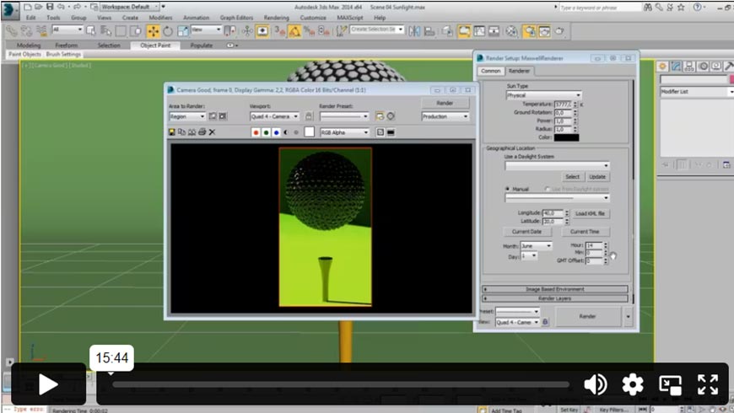The image size is (734, 413).
Task: Click the Current Time button
Action: pos(585,231)
